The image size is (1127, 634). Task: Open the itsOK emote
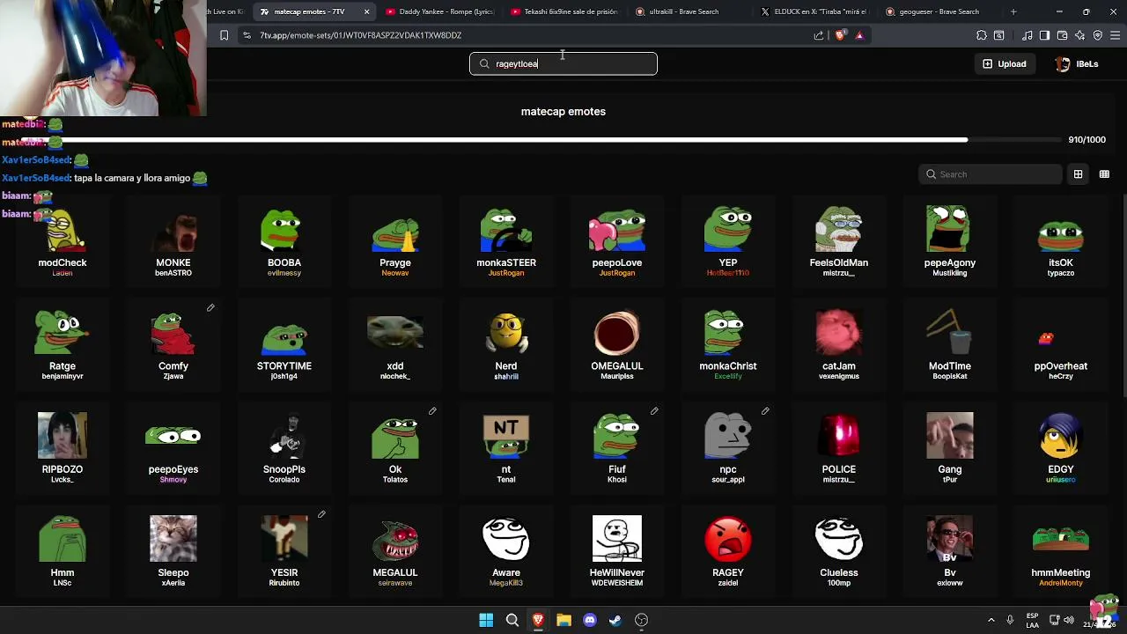point(1061,242)
